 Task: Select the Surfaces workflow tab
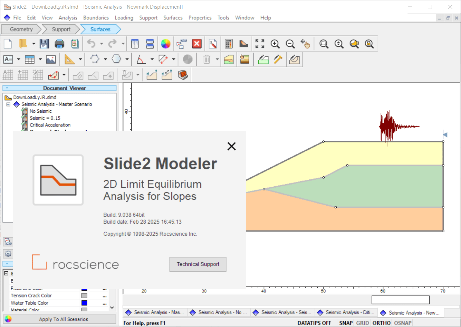(x=100, y=29)
